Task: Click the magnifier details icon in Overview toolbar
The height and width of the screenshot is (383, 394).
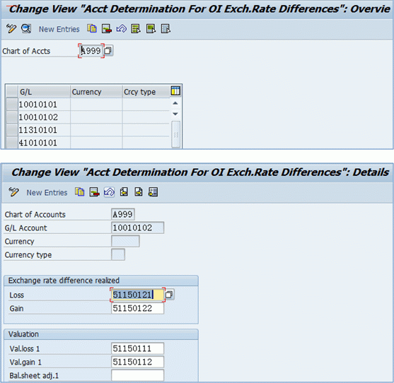Action: [x=26, y=28]
